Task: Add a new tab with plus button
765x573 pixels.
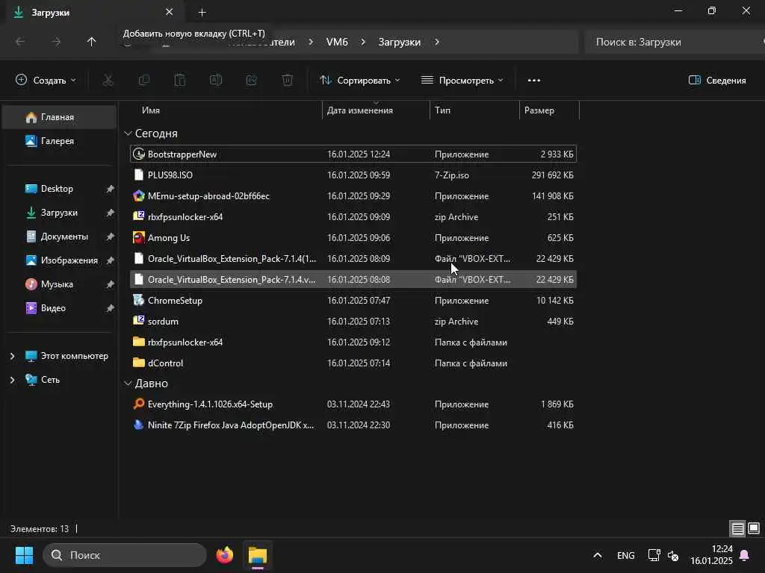Action: coord(202,12)
